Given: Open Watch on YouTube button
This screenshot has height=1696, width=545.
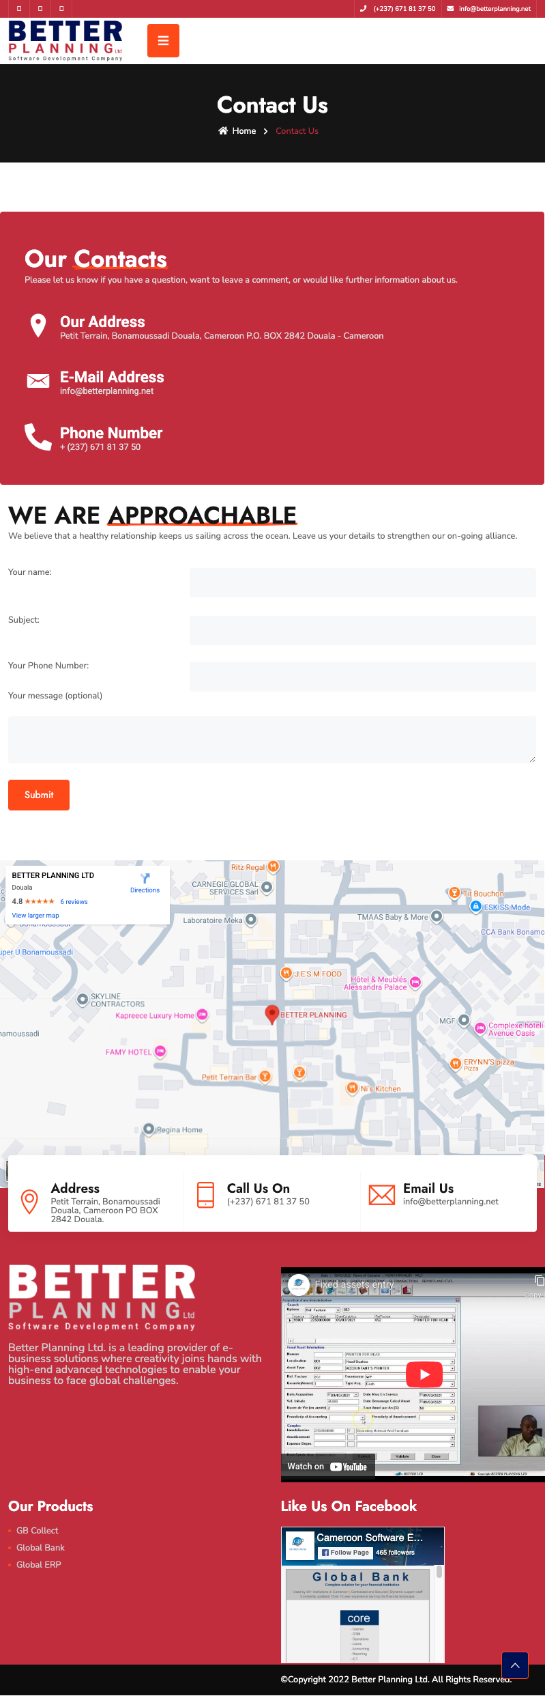Looking at the screenshot, I should [327, 1467].
